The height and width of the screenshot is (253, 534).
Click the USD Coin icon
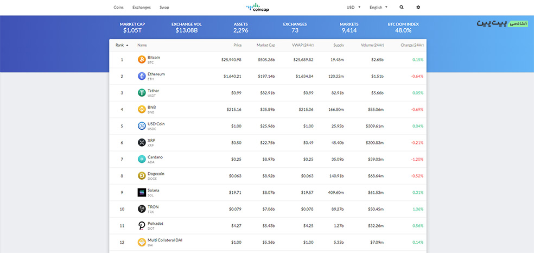pos(142,126)
